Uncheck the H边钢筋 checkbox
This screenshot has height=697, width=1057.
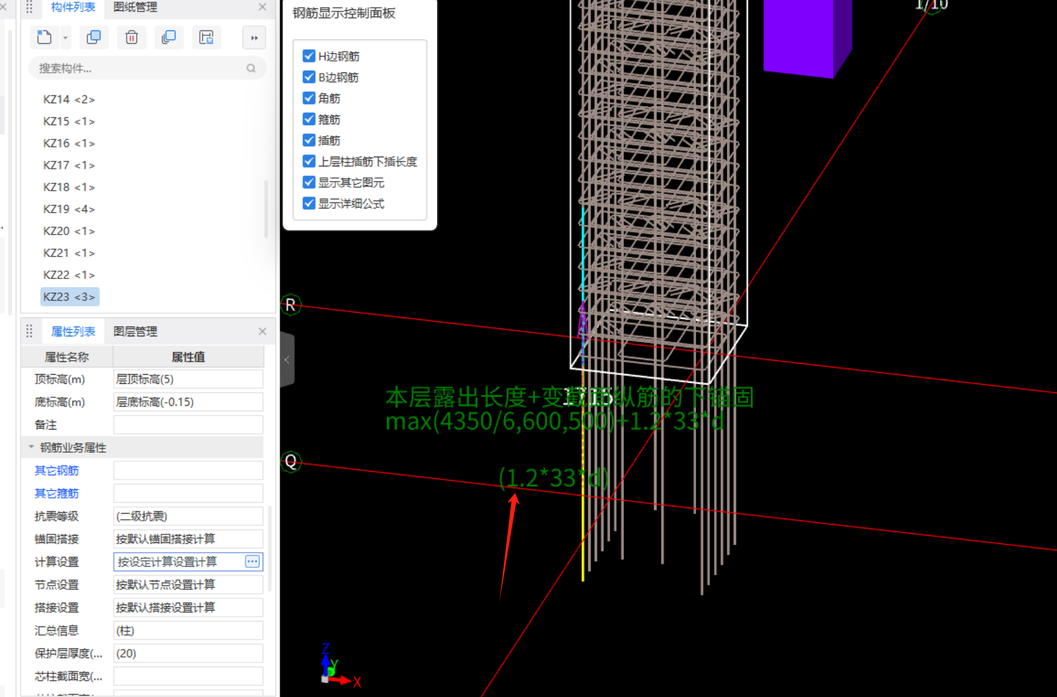coord(309,56)
